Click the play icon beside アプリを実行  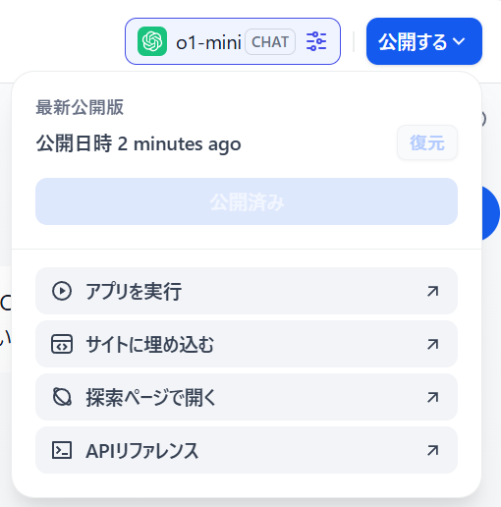[62, 291]
